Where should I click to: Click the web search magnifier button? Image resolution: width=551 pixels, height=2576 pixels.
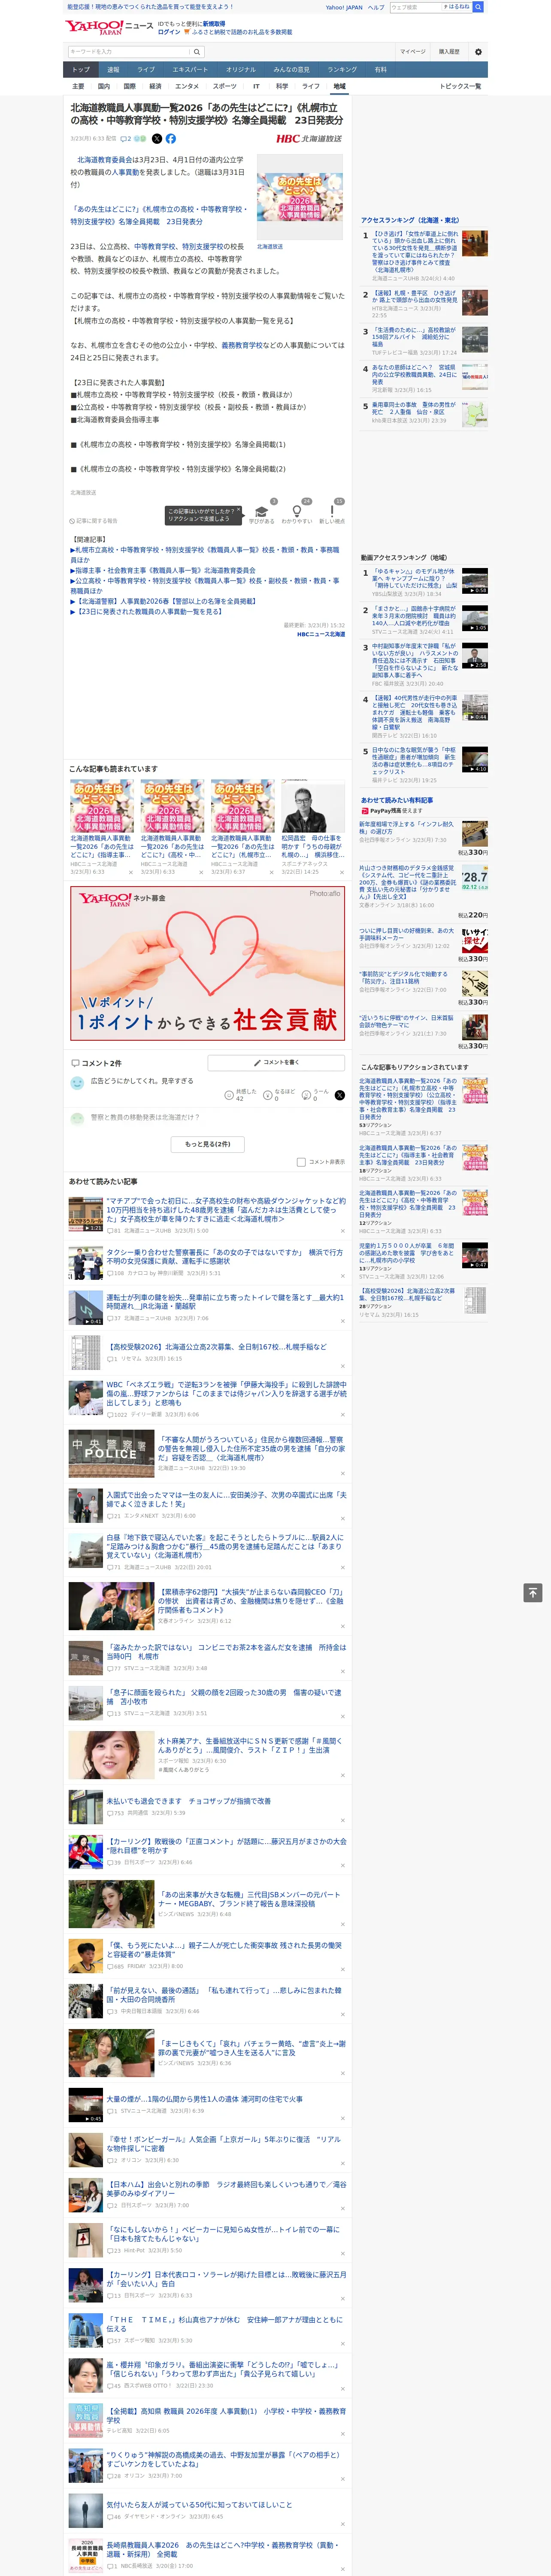point(478,7)
